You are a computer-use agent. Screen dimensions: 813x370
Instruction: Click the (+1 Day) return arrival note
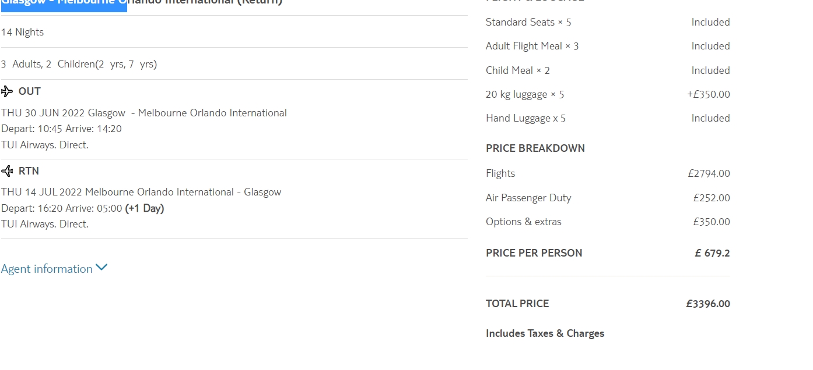pyautogui.click(x=144, y=208)
